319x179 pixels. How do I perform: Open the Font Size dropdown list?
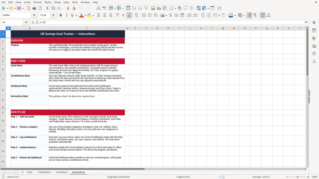53,15
